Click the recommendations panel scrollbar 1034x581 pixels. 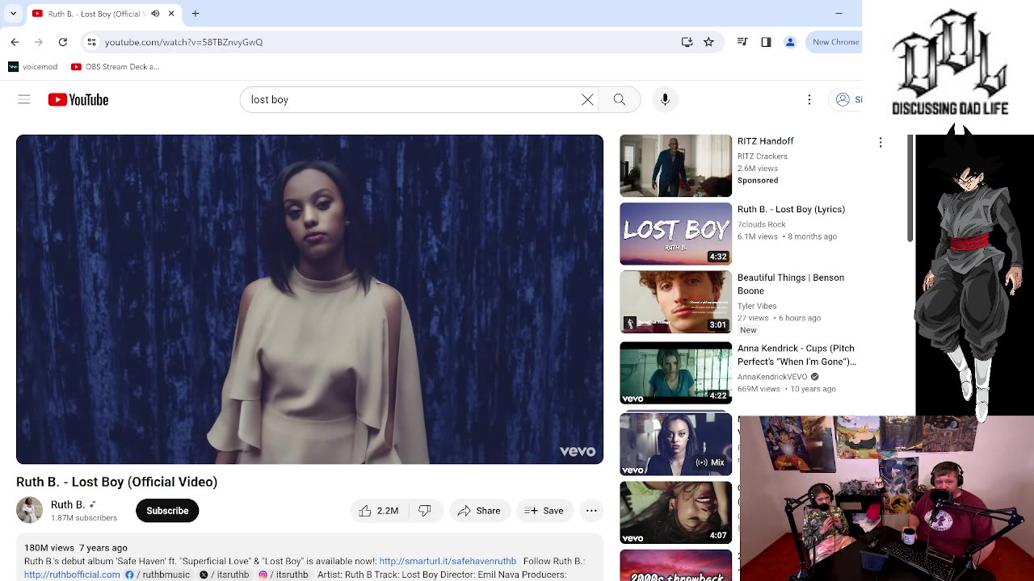click(910, 188)
